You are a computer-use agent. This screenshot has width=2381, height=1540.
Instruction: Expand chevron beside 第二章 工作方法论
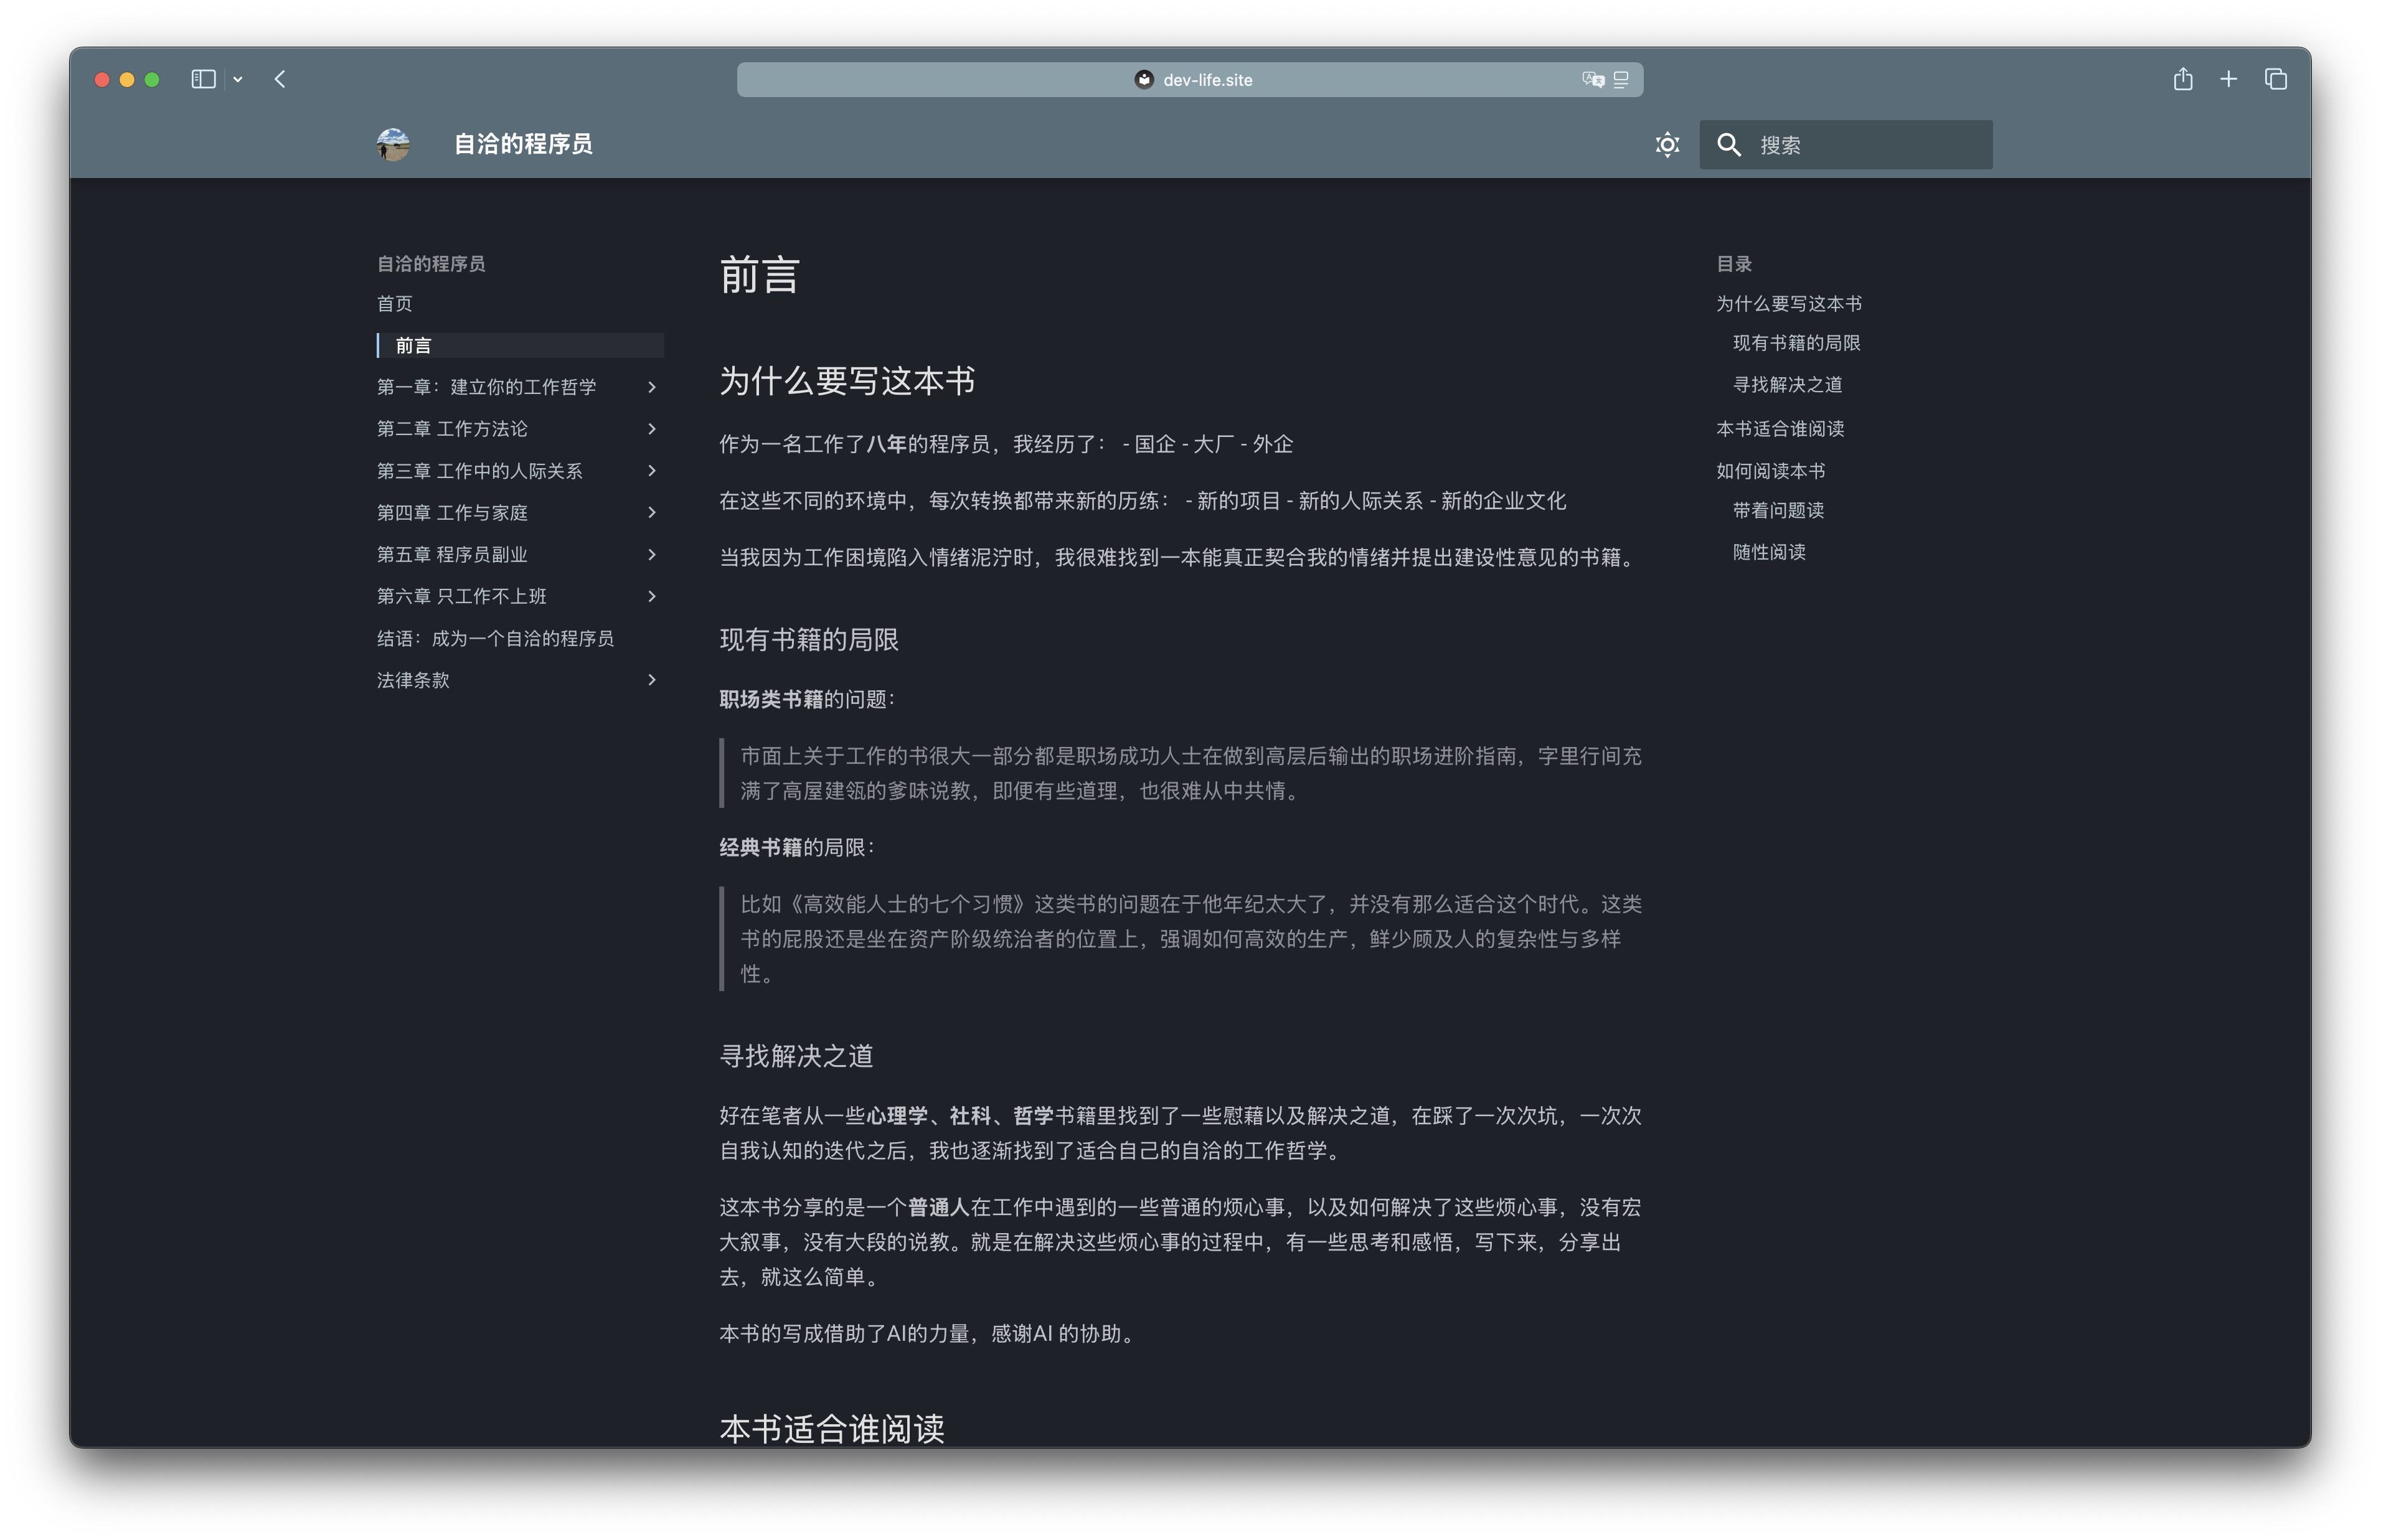pos(652,428)
